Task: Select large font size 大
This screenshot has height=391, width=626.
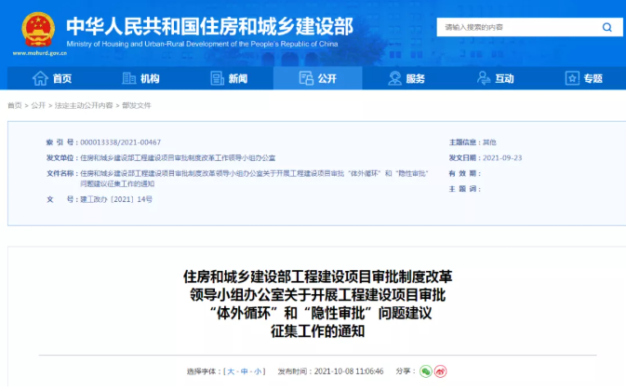Action: (230, 371)
